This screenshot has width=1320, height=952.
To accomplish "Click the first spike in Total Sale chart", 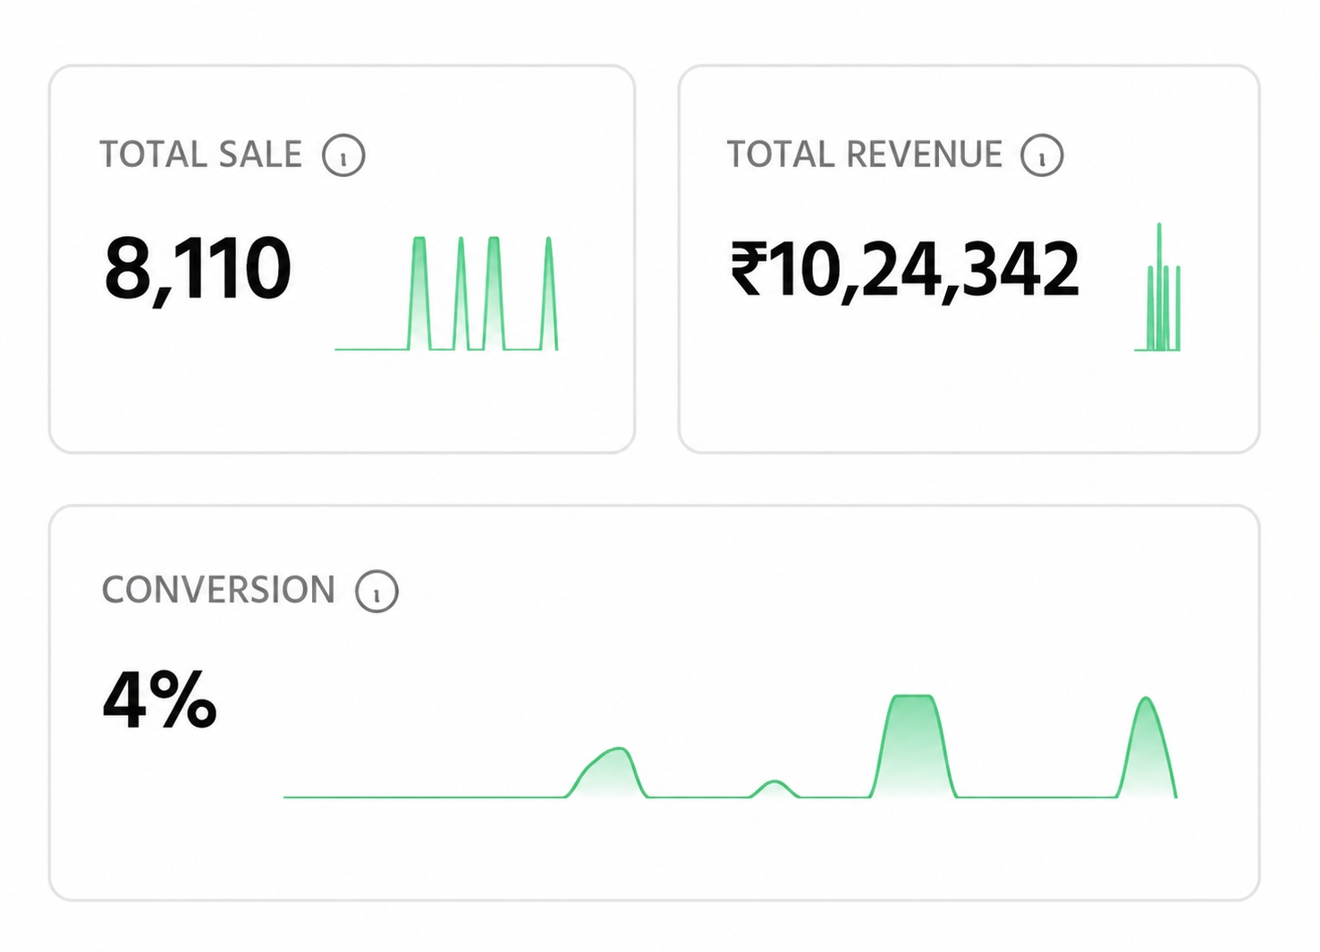I will coord(419,293).
